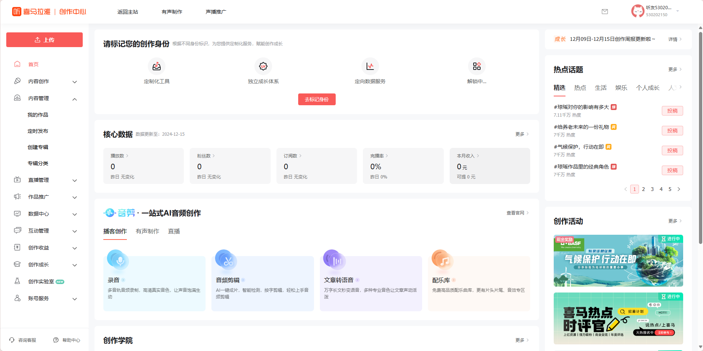Click the 定制化工具 icon
Viewport: 703px width, 351px height.
click(157, 67)
